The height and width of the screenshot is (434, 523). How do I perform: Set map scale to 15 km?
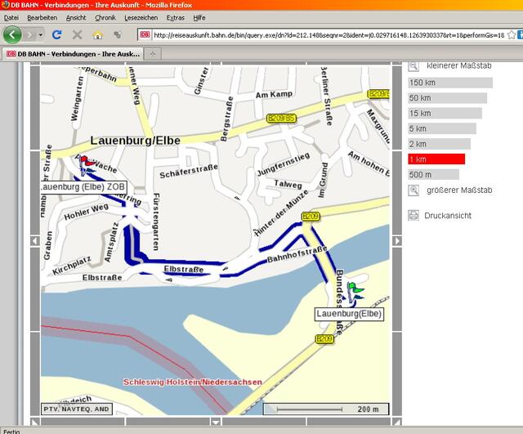click(445, 114)
